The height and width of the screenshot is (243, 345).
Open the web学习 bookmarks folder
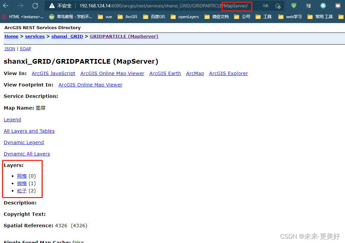(x=290, y=17)
